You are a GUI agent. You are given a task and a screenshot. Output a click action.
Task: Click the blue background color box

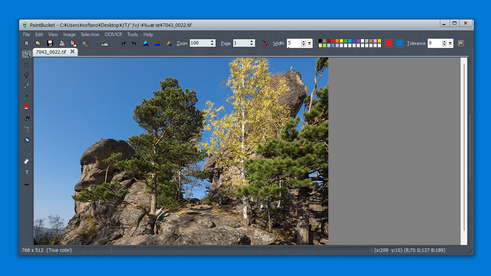click(x=399, y=43)
